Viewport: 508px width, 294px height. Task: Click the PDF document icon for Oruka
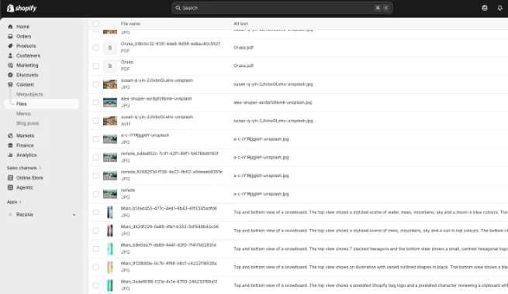tap(110, 66)
